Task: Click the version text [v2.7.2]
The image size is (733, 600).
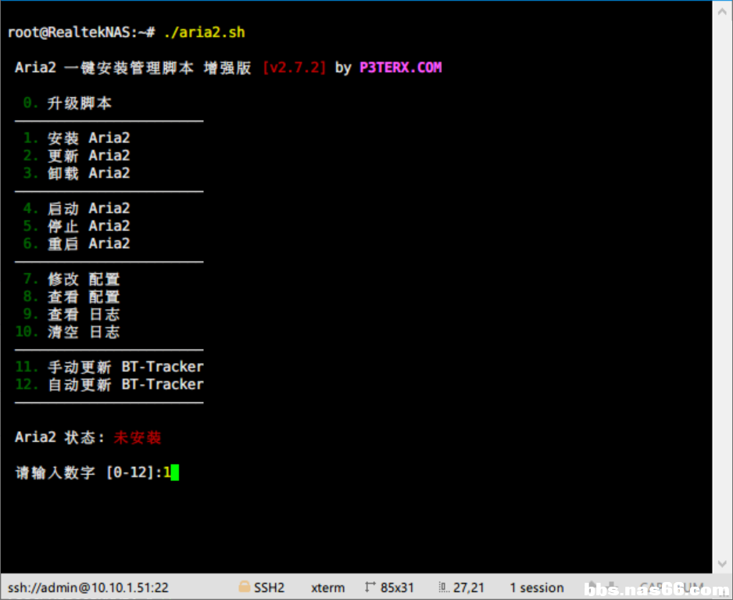Action: 294,68
